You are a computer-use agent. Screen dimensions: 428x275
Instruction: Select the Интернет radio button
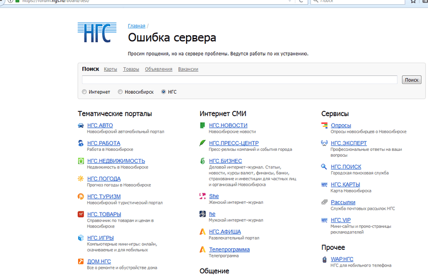coord(85,92)
